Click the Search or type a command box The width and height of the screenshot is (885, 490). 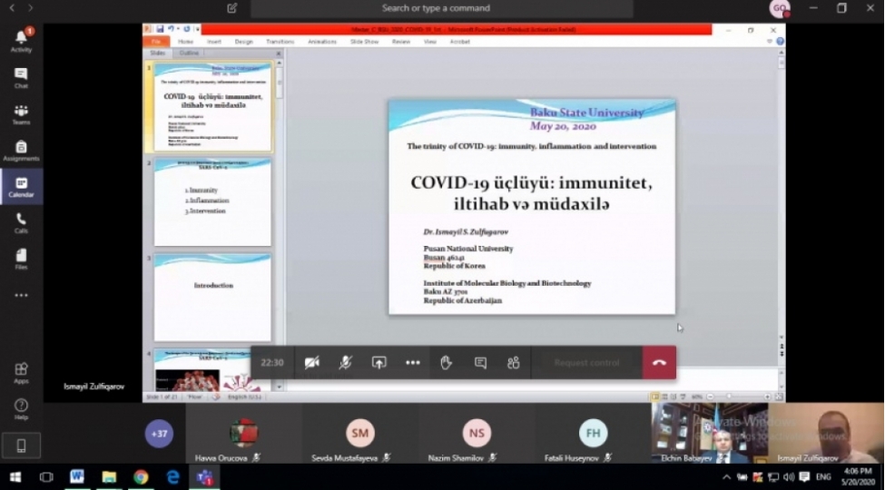pyautogui.click(x=441, y=8)
